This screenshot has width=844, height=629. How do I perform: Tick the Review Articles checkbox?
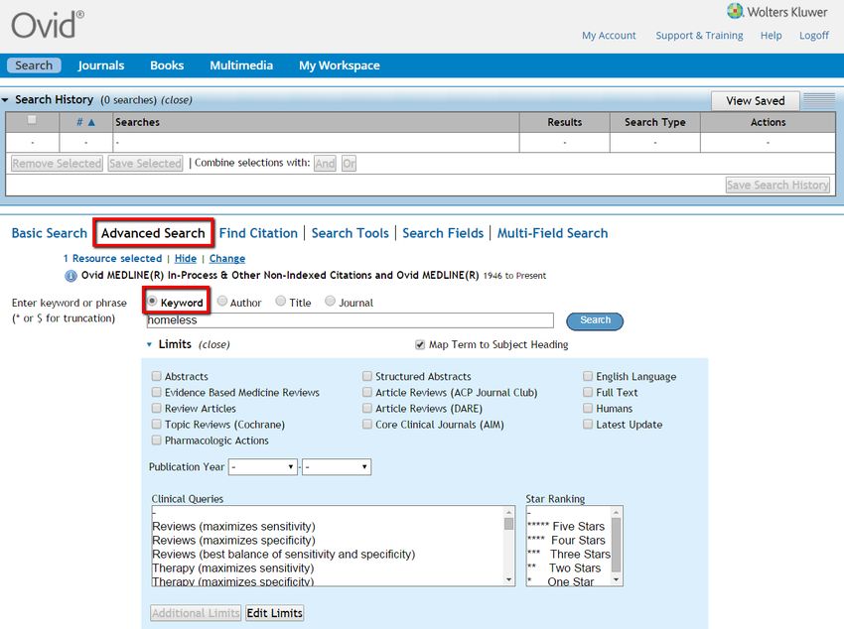(157, 408)
